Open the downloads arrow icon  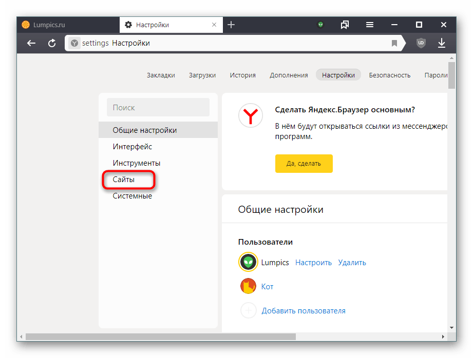(x=442, y=43)
